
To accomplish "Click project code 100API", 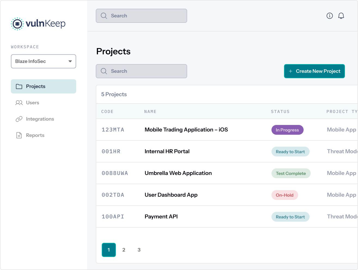I will point(113,217).
